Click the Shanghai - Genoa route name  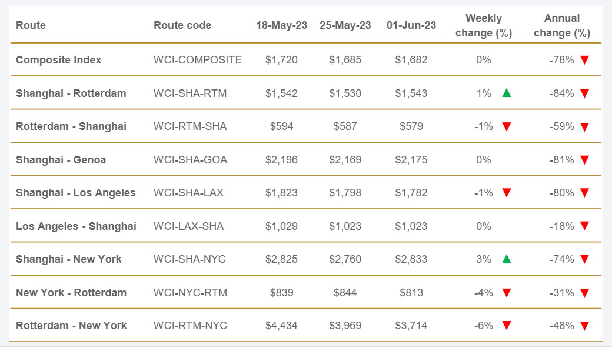click(61, 160)
